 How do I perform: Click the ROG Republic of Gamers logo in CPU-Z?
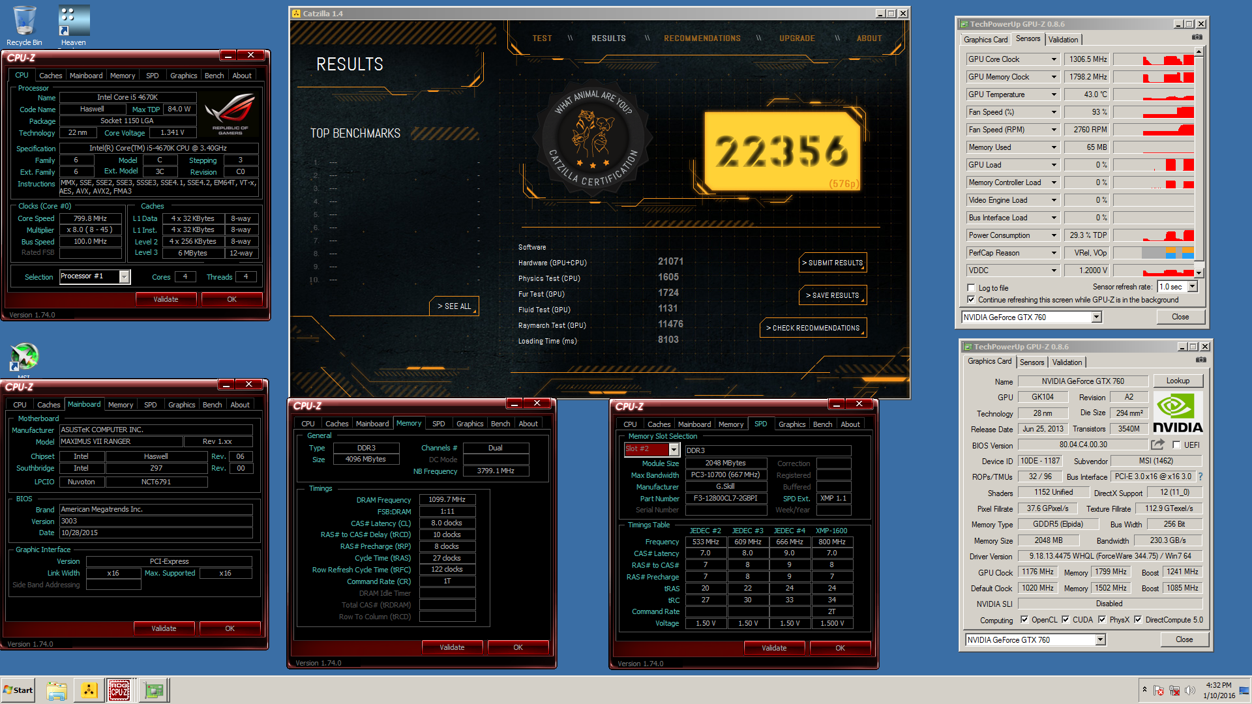(231, 114)
